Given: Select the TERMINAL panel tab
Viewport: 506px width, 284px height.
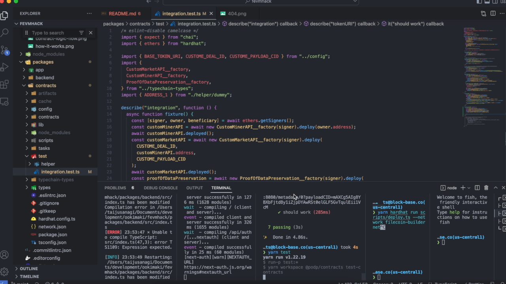Looking at the screenshot, I should click(x=221, y=188).
